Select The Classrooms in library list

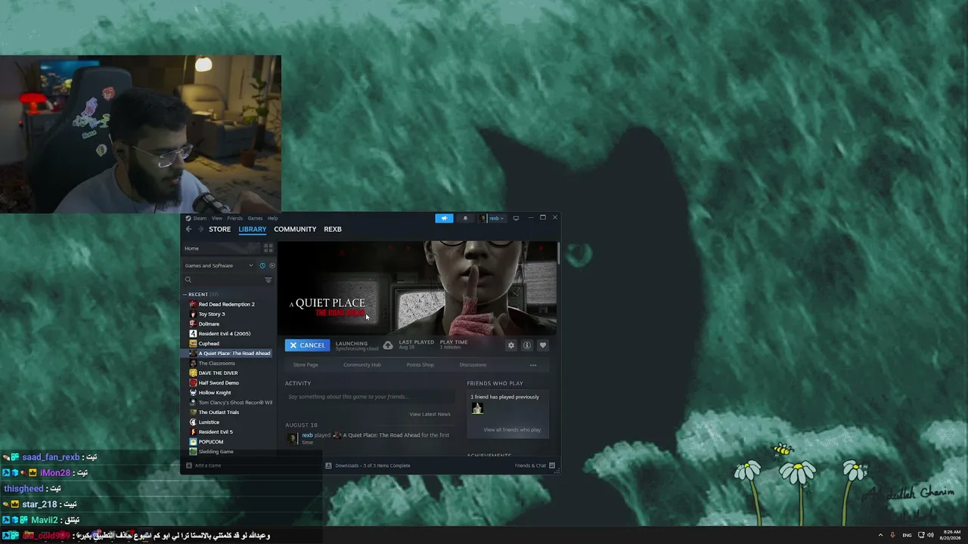(227, 363)
